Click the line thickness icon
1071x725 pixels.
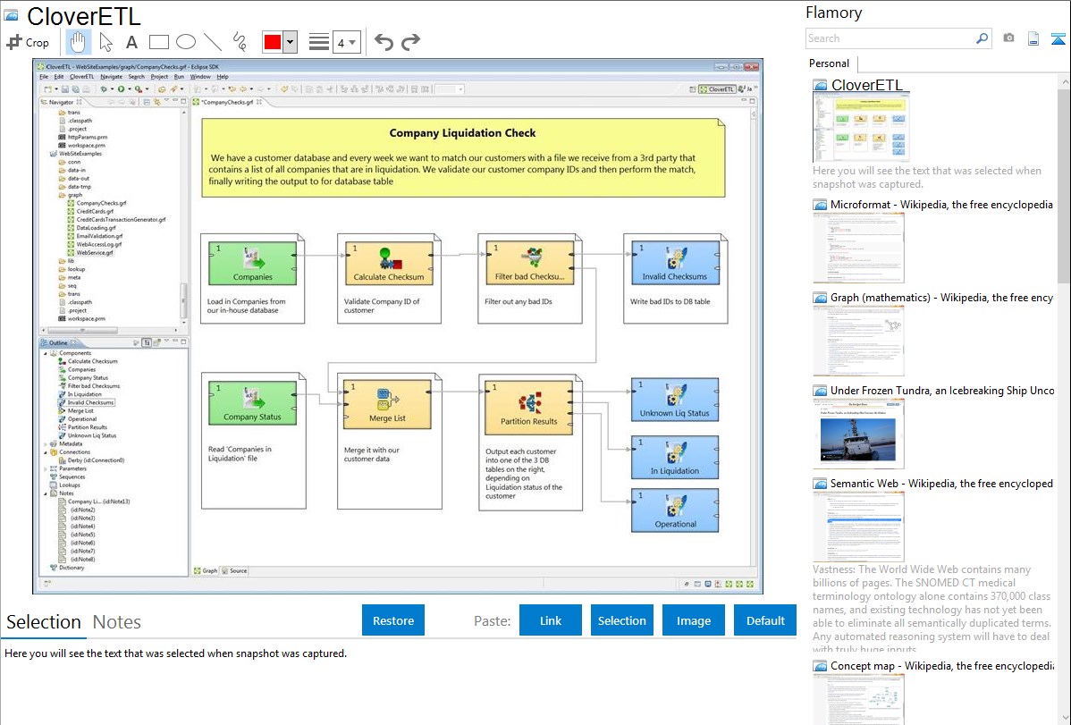[x=319, y=42]
